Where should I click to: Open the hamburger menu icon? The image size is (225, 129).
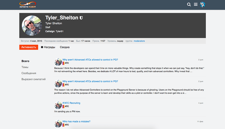click(x=196, y=5)
